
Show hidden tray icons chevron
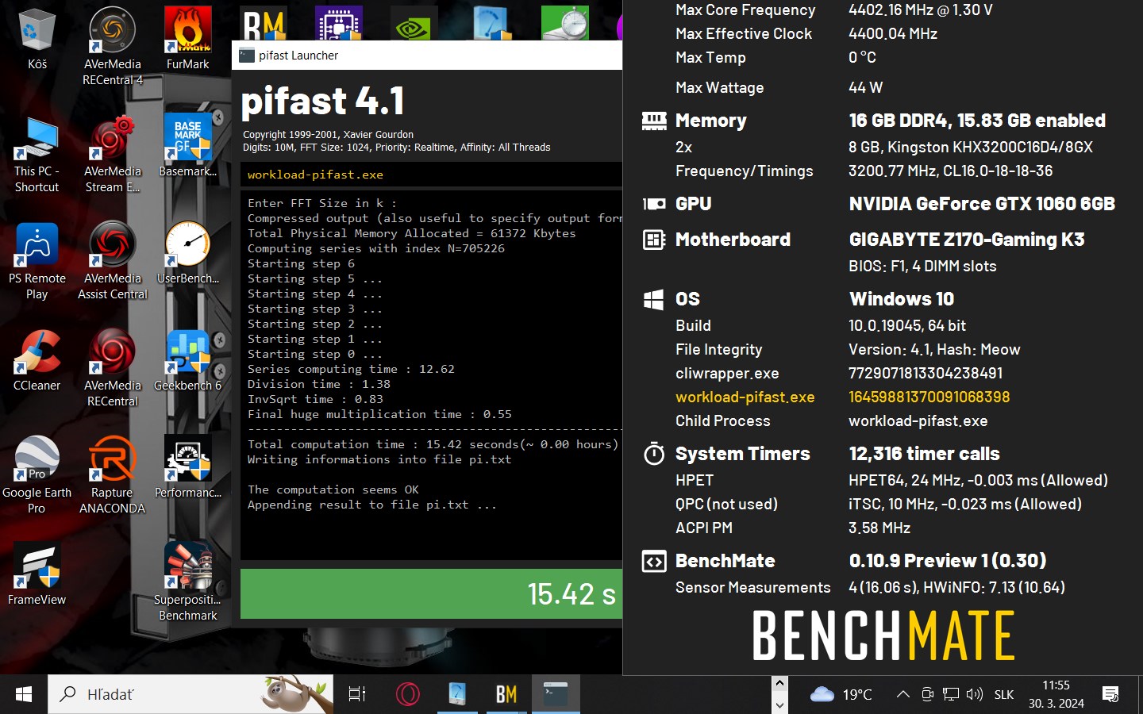[x=902, y=694]
